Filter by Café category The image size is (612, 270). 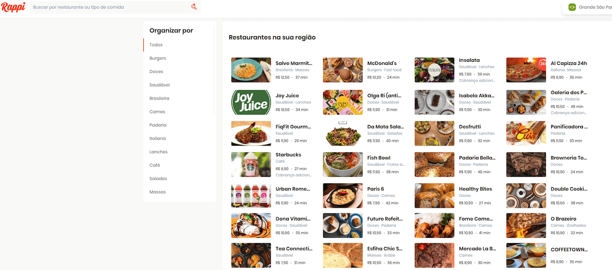coord(155,165)
